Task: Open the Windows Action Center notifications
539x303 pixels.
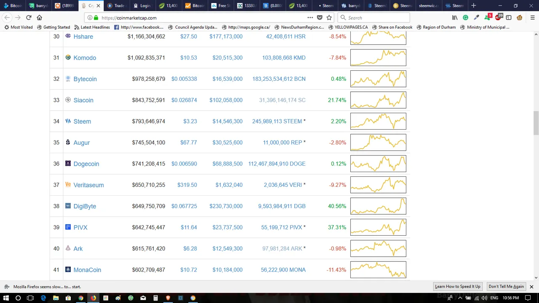Action: [x=528, y=298]
